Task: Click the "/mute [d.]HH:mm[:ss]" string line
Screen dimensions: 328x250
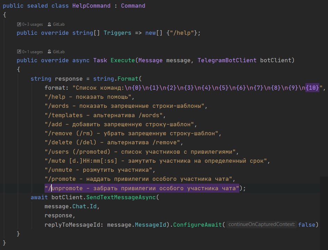Action: pyautogui.click(x=155, y=161)
